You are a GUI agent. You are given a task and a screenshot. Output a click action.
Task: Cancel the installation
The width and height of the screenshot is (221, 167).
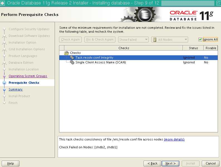point(211,163)
